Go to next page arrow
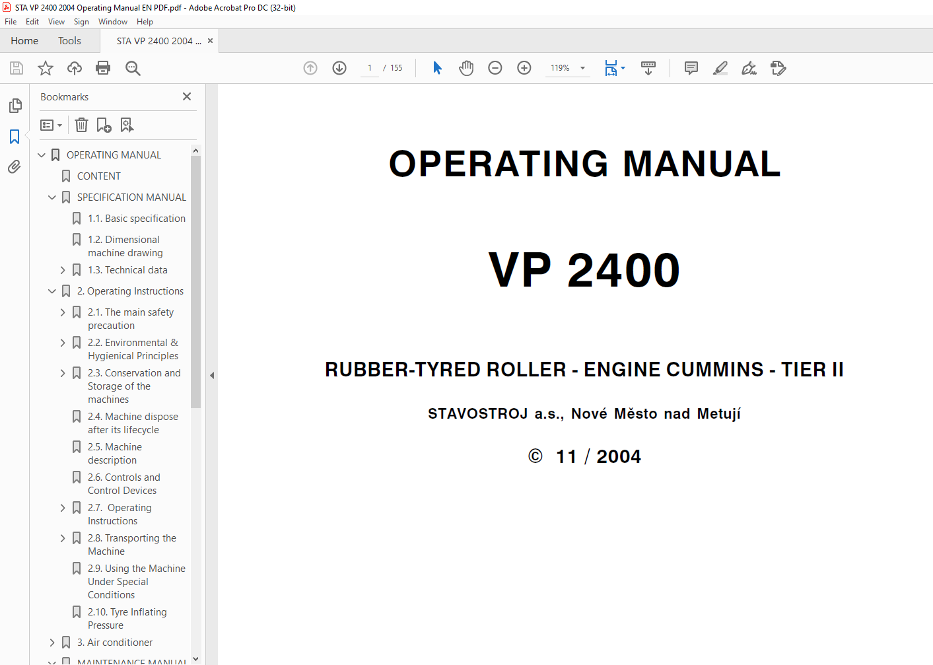 coord(339,68)
